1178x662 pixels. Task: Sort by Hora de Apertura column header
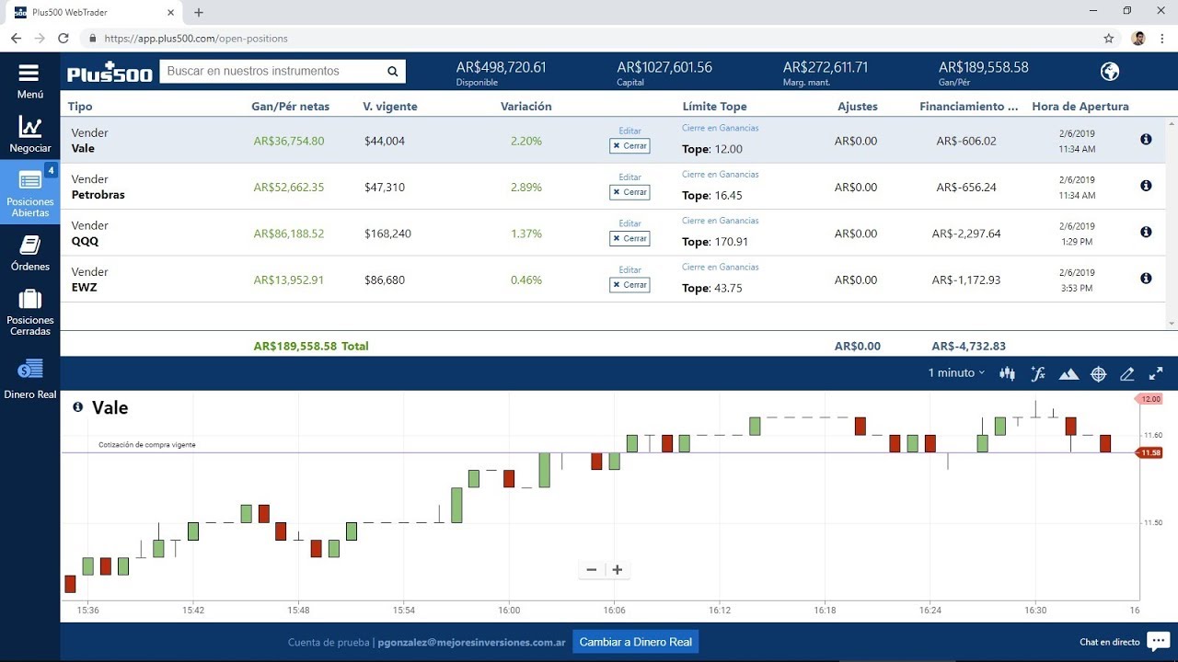1080,107
